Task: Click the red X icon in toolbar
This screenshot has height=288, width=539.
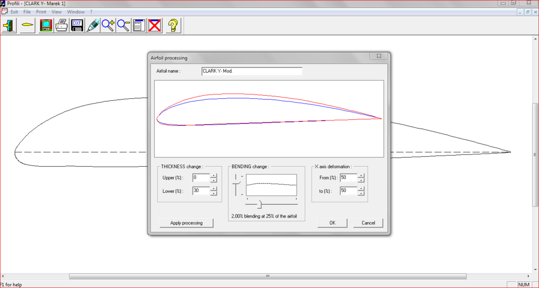Action: click(154, 25)
